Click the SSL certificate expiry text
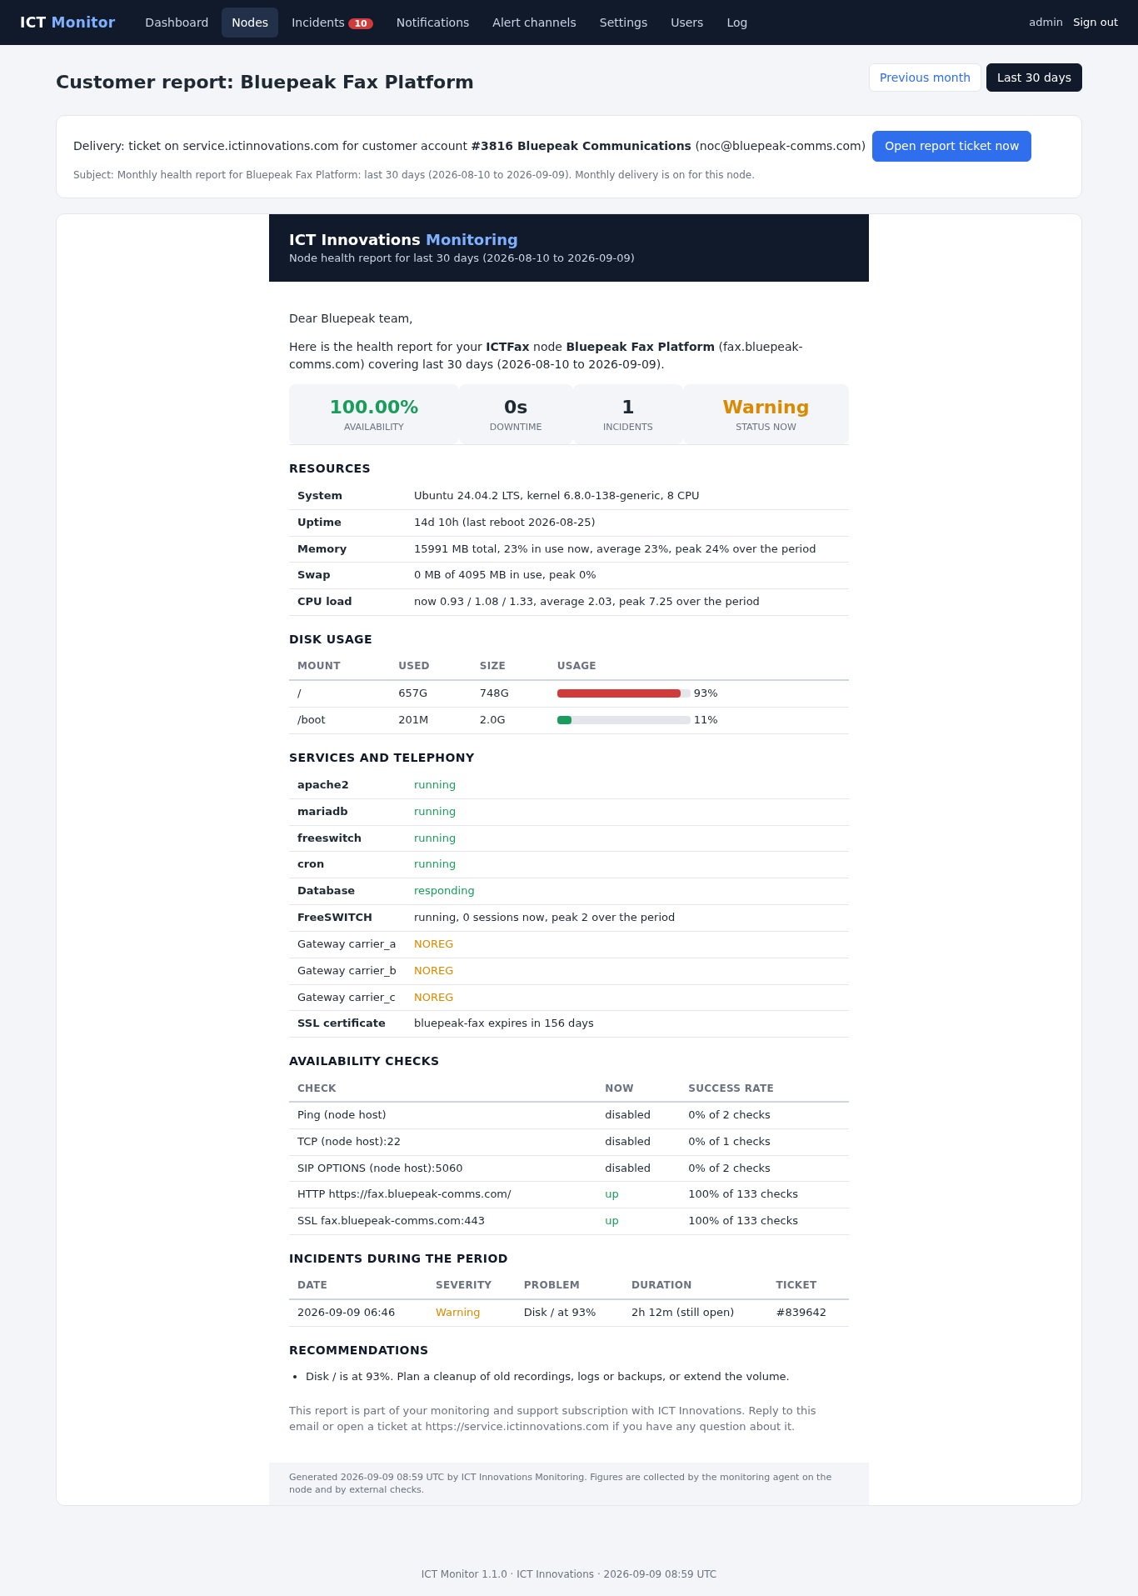 coord(504,1023)
